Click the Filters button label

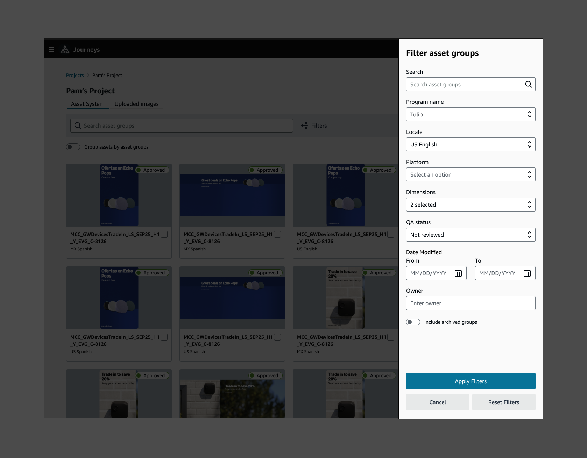point(319,126)
